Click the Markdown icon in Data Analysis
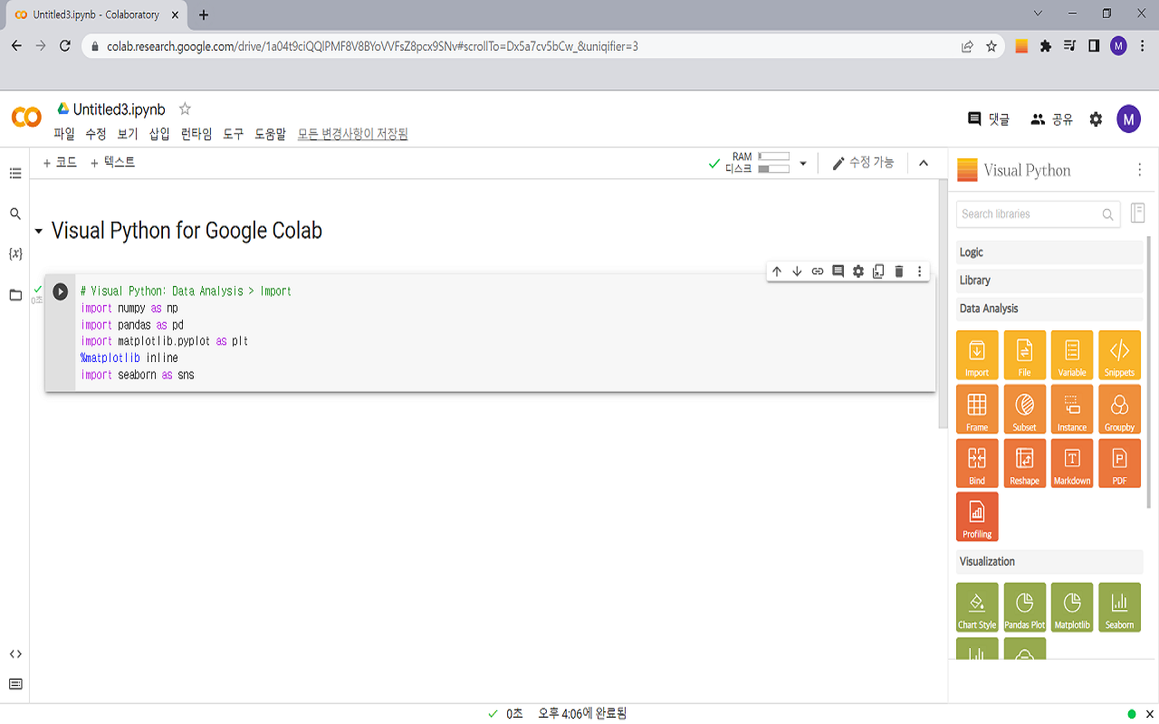This screenshot has height=724, width=1159. (x=1072, y=463)
